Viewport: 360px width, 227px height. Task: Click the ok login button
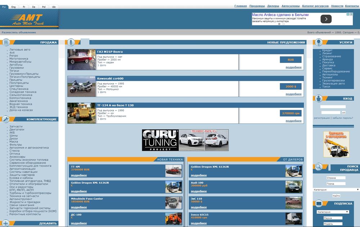(344, 113)
